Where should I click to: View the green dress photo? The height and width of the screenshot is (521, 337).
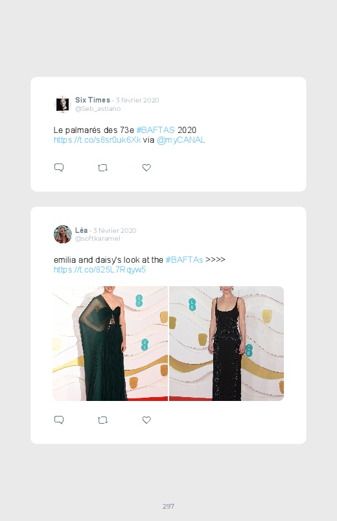click(110, 344)
